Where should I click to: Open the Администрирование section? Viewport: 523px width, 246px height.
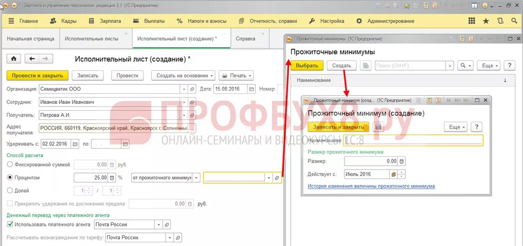[385, 21]
